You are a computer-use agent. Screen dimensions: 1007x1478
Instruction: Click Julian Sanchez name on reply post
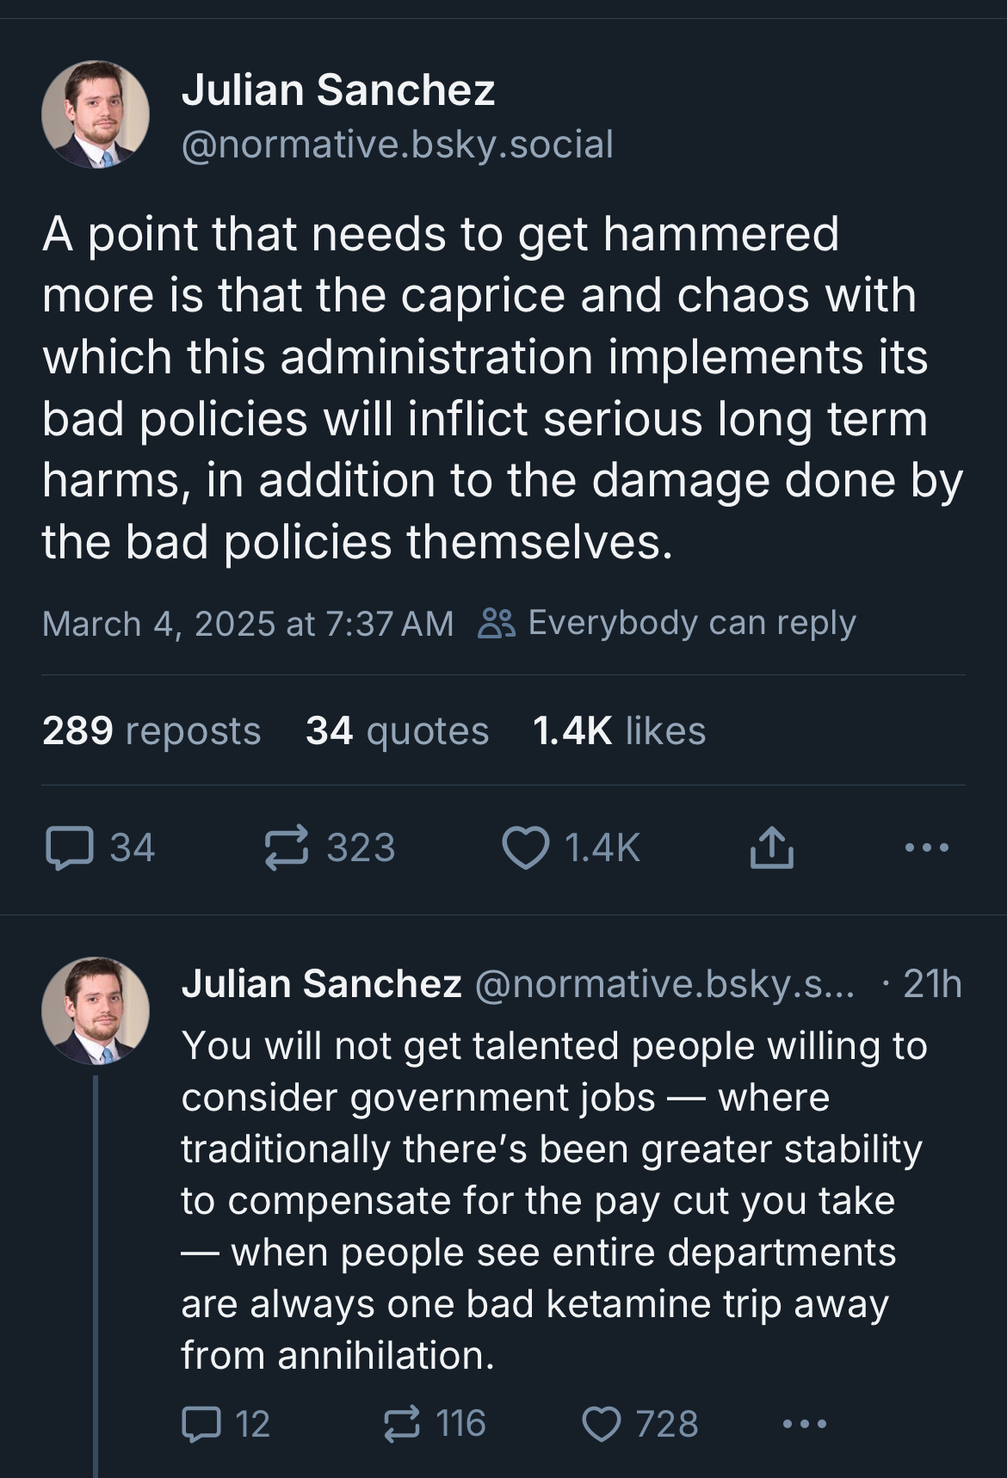tap(321, 983)
